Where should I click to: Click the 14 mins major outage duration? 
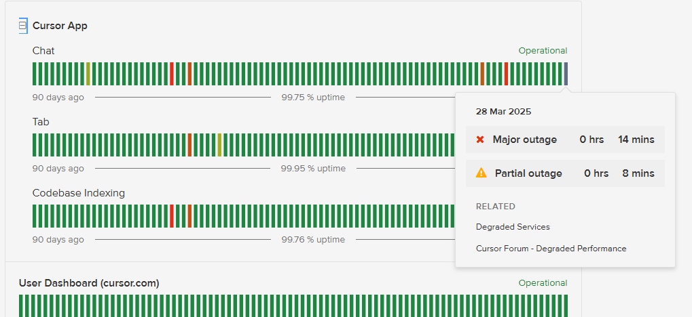(636, 140)
